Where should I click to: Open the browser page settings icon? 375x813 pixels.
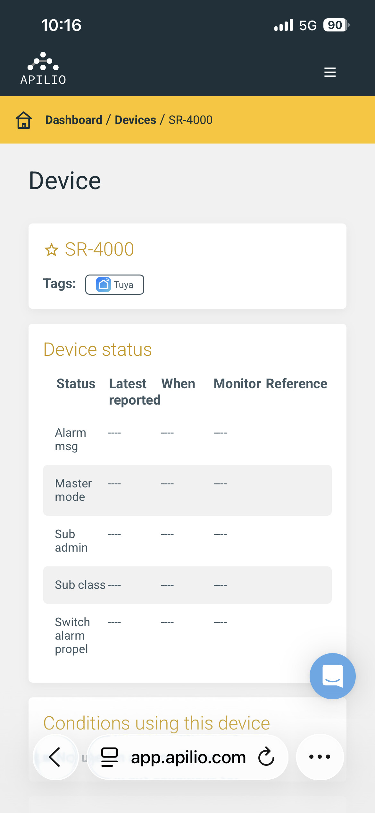pyautogui.click(x=110, y=757)
